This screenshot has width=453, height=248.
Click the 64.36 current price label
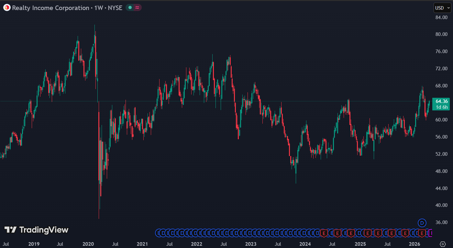[x=442, y=101]
